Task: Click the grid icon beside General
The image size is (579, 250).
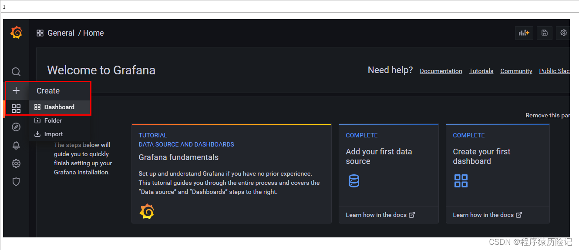Action: pyautogui.click(x=40, y=33)
